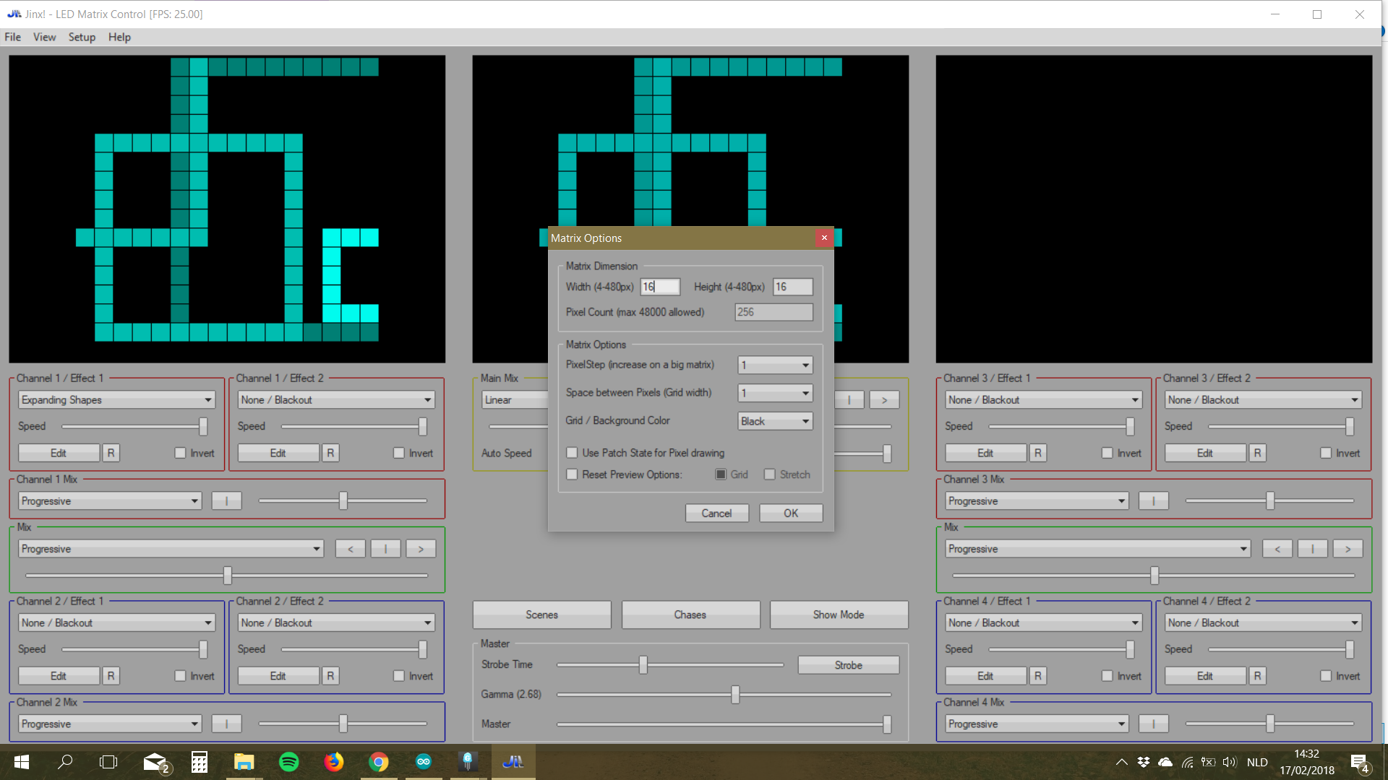Screen dimensions: 1388x780
Task: Open the Setup menu
Action: coord(82,37)
